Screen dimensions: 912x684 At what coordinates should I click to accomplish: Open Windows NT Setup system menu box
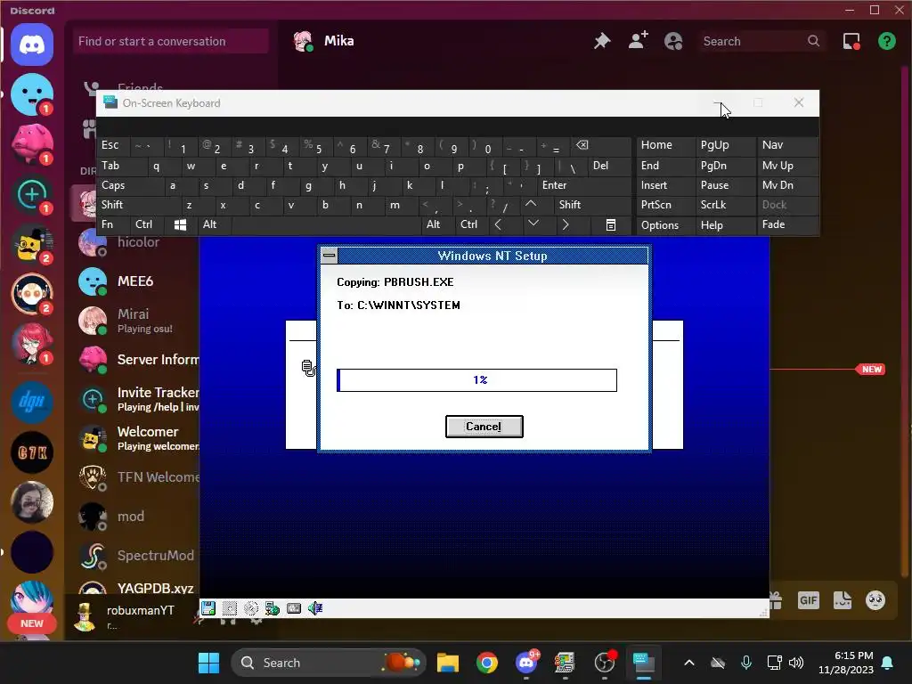tap(330, 255)
